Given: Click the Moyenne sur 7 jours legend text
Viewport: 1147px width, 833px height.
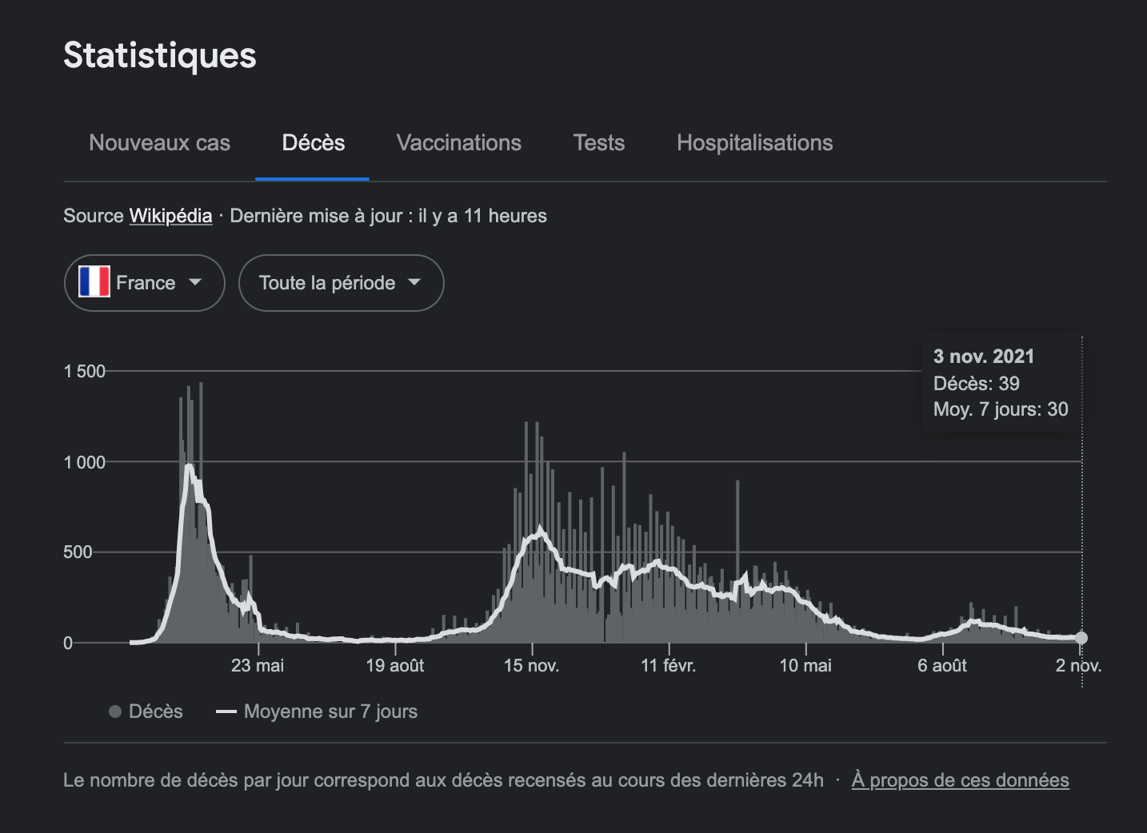Looking at the screenshot, I should coord(330,711).
